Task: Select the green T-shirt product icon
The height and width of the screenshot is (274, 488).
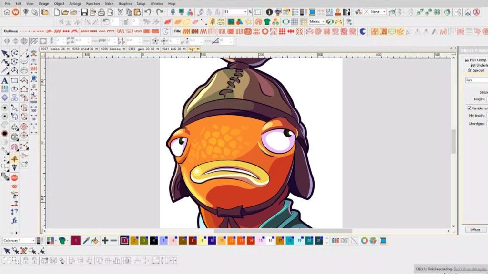Action: (267, 22)
